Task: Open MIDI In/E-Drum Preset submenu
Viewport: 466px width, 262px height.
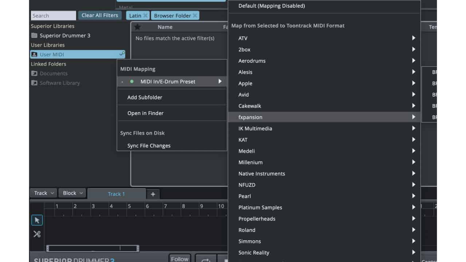Action: click(172, 82)
